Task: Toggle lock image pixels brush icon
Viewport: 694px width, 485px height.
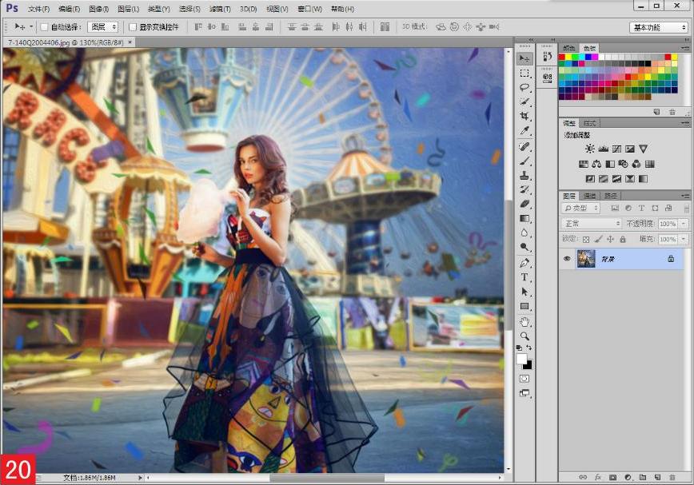Action: (x=598, y=239)
